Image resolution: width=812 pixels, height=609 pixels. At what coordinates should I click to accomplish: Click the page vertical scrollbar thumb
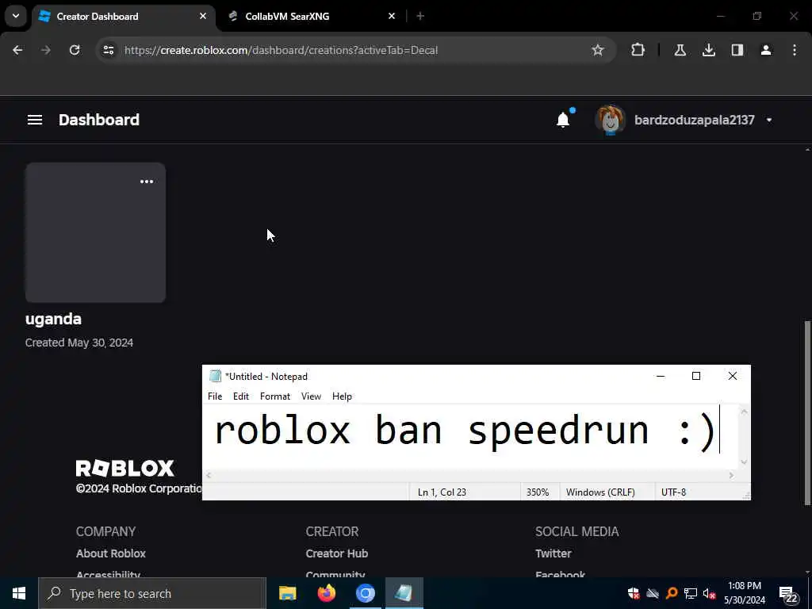click(807, 413)
